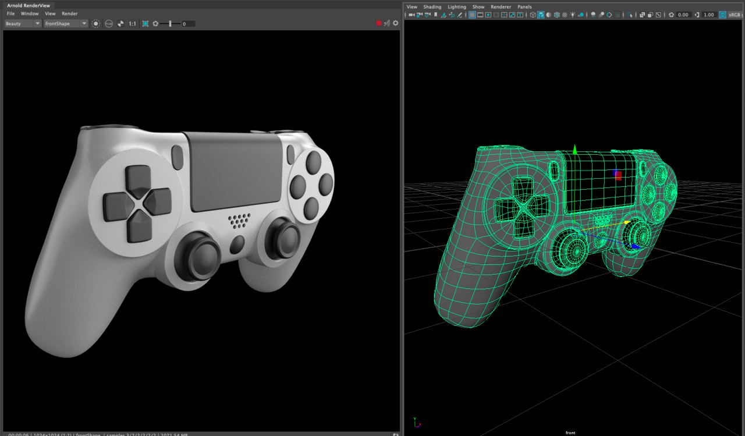The width and height of the screenshot is (745, 436).
Task: Open the sRGB view transform dropdown
Action: (x=736, y=15)
